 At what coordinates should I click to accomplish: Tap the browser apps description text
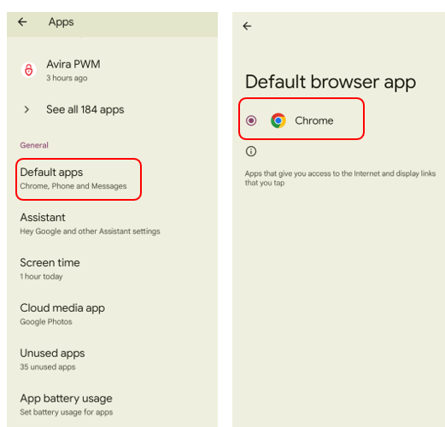pyautogui.click(x=340, y=178)
